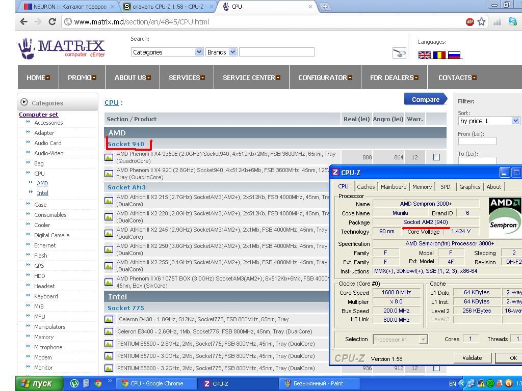The image size is (522, 391).
Task: Open Keyboard category
Action: pyautogui.click(x=46, y=296)
